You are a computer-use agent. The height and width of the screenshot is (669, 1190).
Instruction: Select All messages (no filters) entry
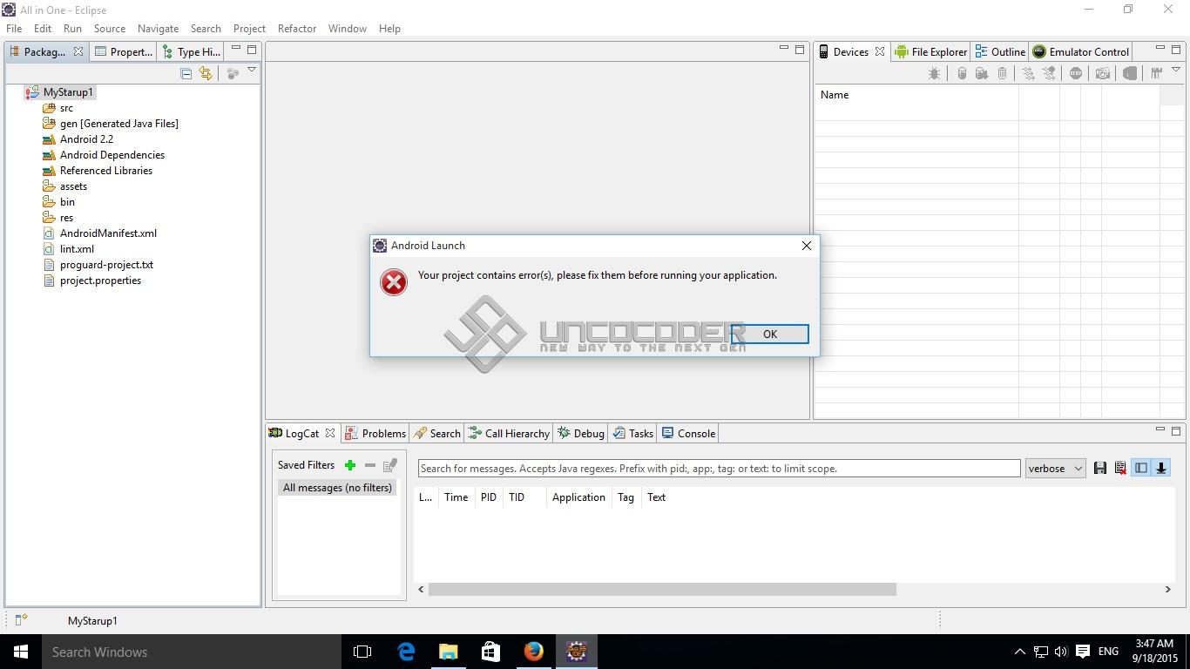(337, 488)
